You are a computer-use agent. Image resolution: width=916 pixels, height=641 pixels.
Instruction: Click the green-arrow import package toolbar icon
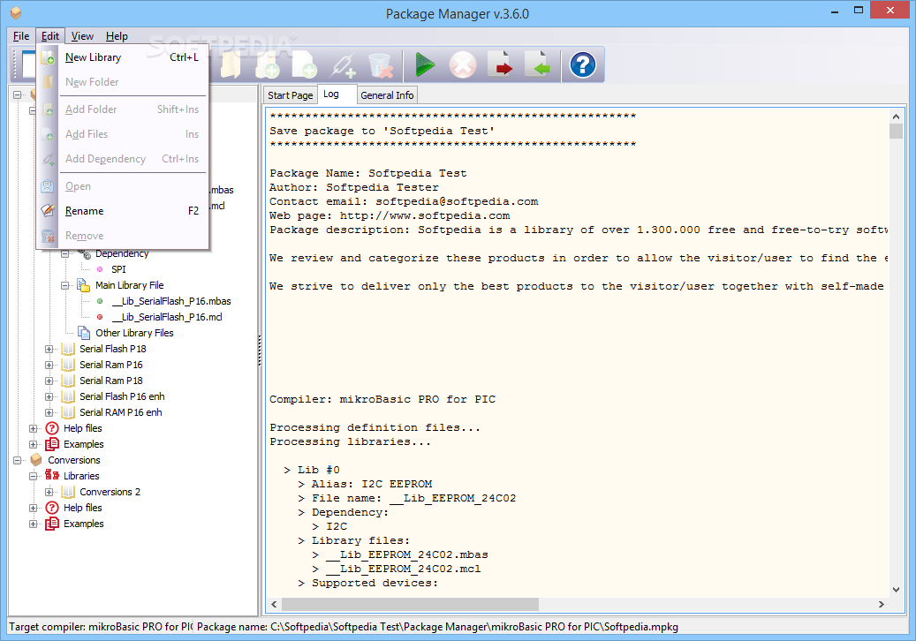pyautogui.click(x=538, y=64)
